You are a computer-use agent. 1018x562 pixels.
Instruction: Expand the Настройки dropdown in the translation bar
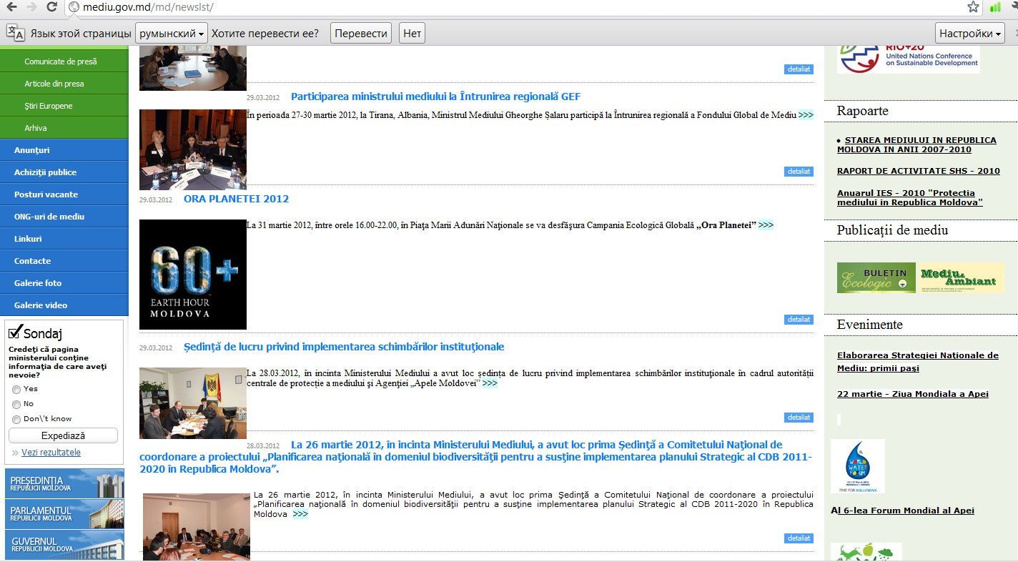click(x=969, y=34)
